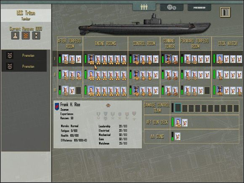This screenshot has height=183, width=244.
Task: Select first sailor in After Torpedo Room watch I
Action: [x=65, y=59]
